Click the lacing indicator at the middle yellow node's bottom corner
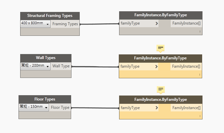224x133 pixels. 200,75
